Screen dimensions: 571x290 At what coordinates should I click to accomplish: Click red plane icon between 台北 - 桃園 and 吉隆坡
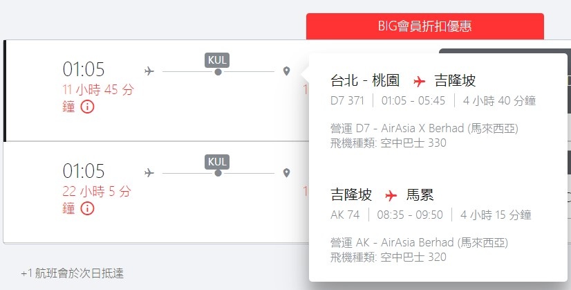pyautogui.click(x=418, y=81)
